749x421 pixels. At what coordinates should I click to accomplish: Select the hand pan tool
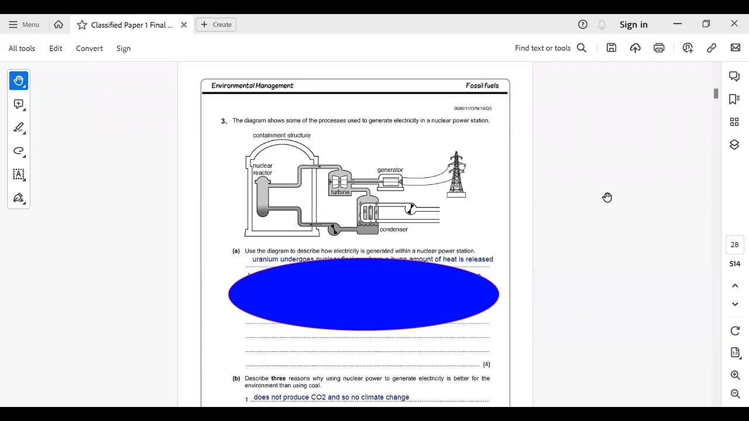coord(19,81)
